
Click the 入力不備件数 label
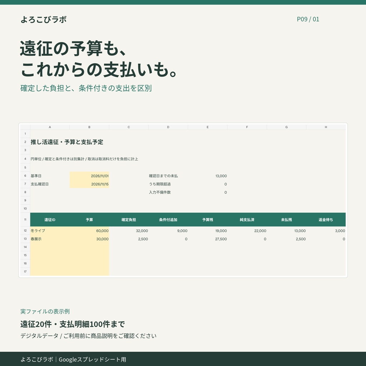(160, 192)
